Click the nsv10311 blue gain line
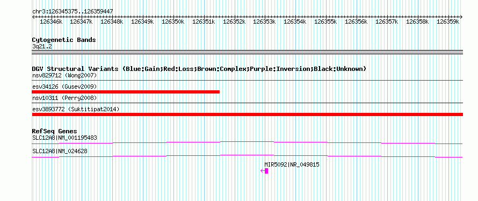The image size is (478, 201). [247, 103]
